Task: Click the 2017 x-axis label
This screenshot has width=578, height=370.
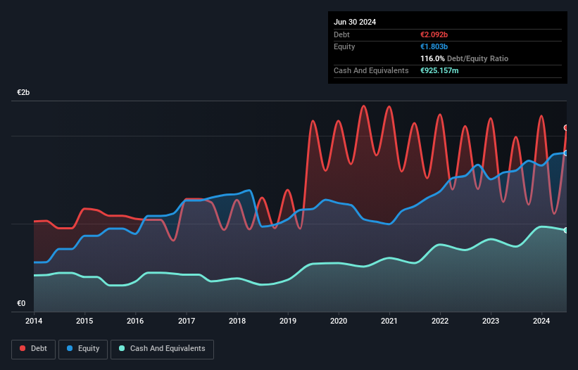Action: tap(187, 321)
